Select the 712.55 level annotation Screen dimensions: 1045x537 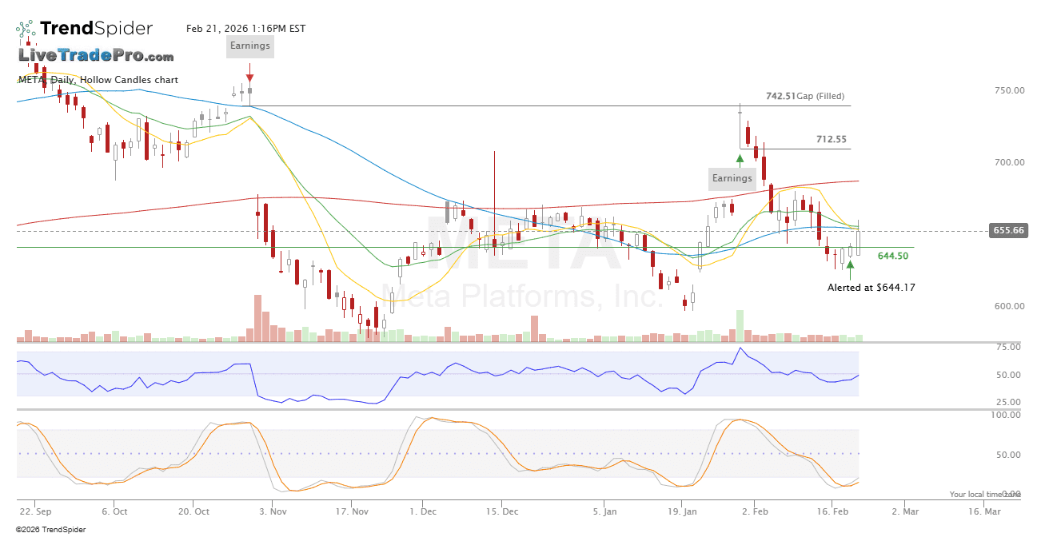[831, 140]
